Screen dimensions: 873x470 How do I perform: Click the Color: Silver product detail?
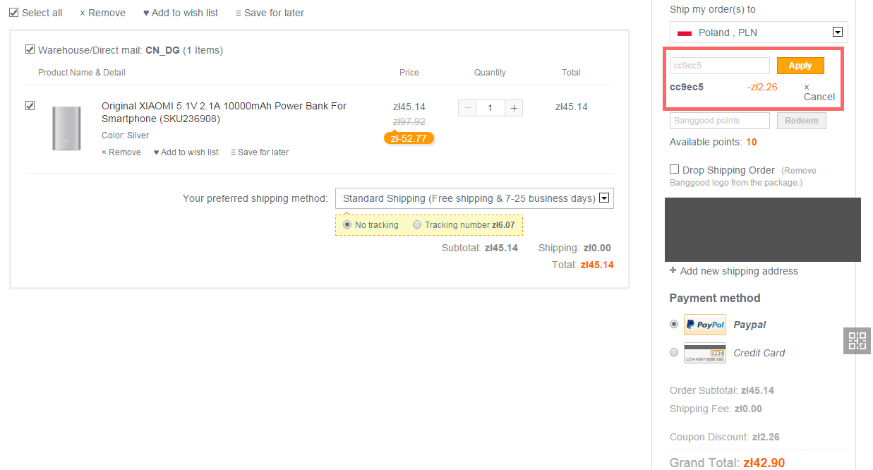click(126, 135)
